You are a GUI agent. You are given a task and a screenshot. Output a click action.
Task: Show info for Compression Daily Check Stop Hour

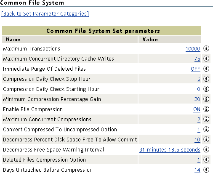pyautogui.click(x=206, y=79)
